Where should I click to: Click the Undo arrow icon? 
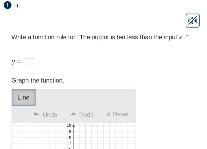pyautogui.click(x=37, y=114)
